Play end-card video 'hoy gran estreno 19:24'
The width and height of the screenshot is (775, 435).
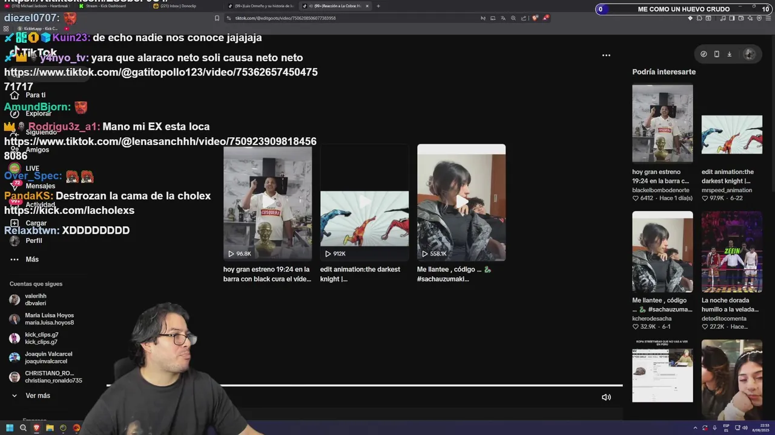268,202
